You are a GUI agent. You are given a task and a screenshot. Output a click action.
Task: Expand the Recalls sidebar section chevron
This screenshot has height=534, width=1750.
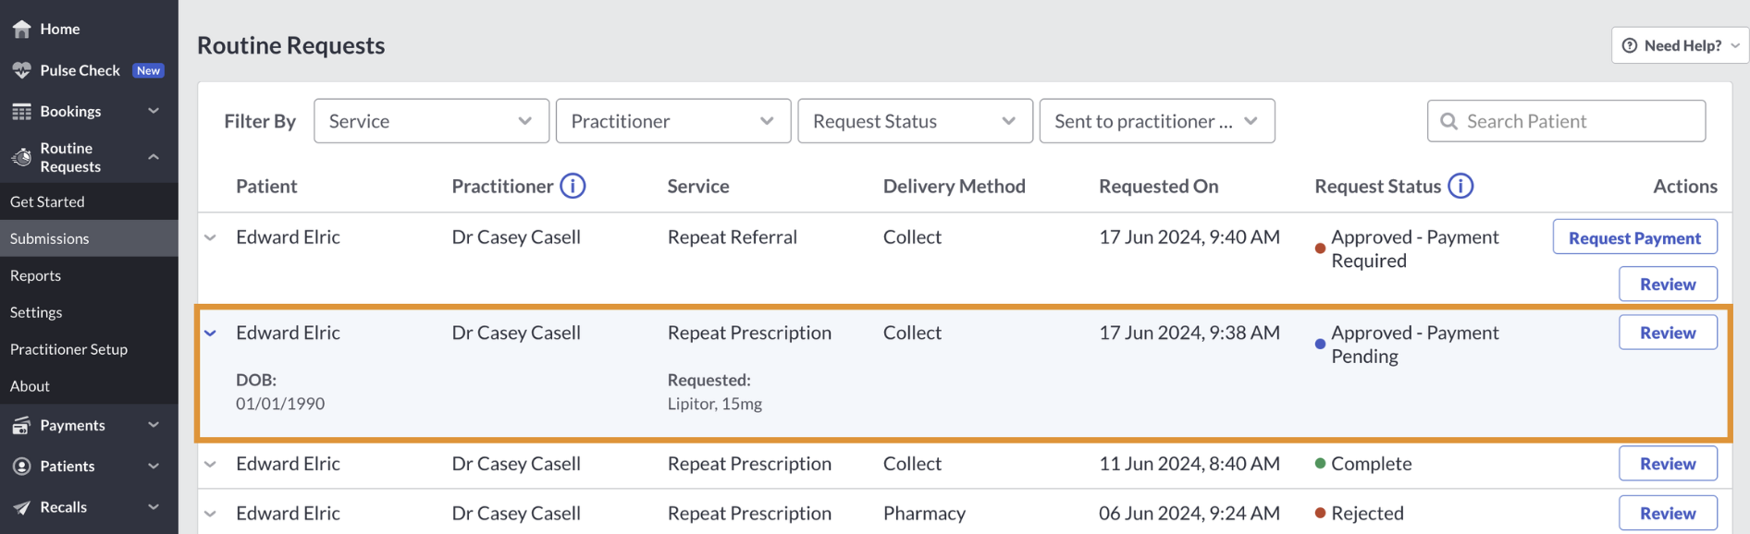tap(154, 507)
